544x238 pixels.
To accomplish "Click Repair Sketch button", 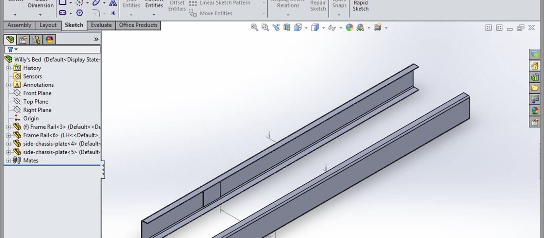I will click(318, 5).
